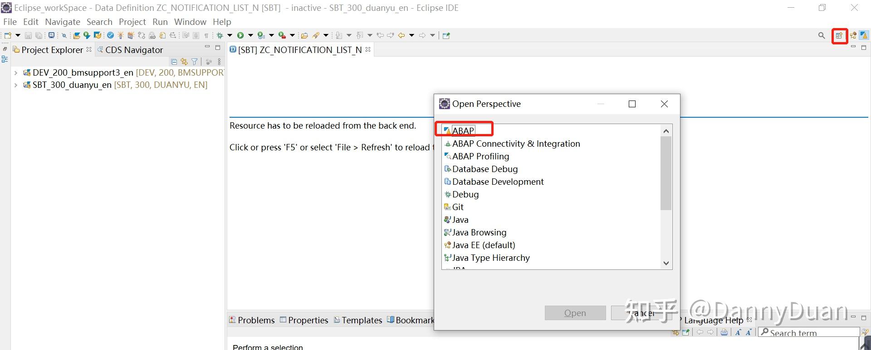The image size is (871, 350).
Task: Click the Search term input field
Action: coord(809,332)
